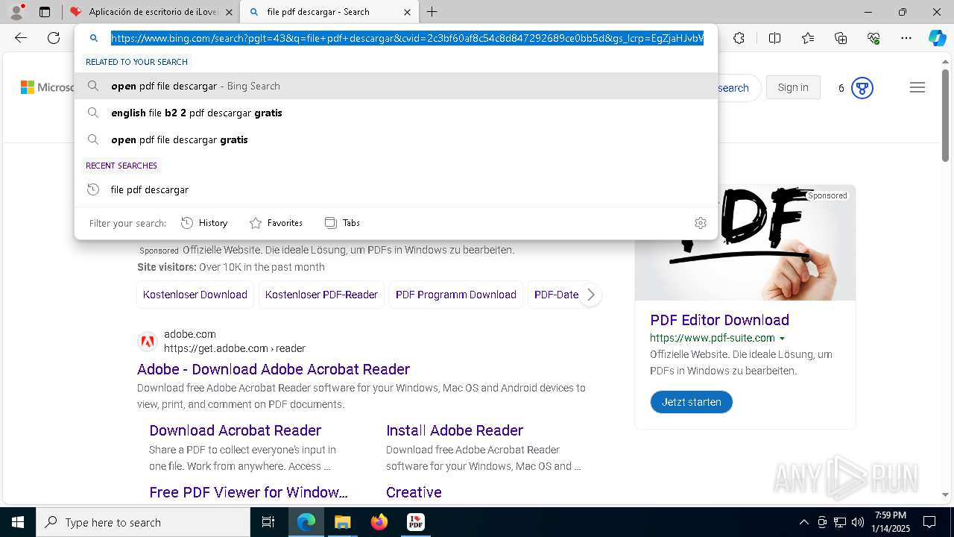
Task: Open network status in tray
Action: point(840,522)
